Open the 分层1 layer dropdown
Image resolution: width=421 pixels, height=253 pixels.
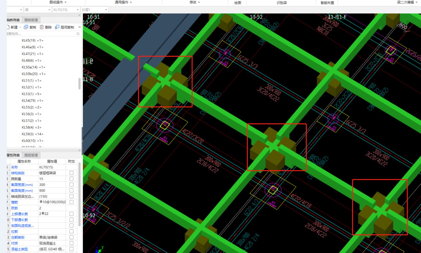click(94, 10)
